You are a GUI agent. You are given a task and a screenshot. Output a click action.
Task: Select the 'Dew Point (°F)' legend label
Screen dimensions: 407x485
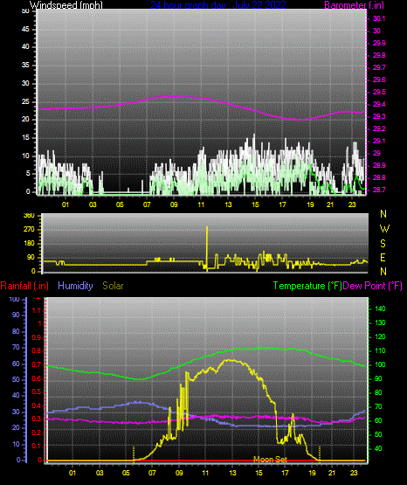point(373,286)
